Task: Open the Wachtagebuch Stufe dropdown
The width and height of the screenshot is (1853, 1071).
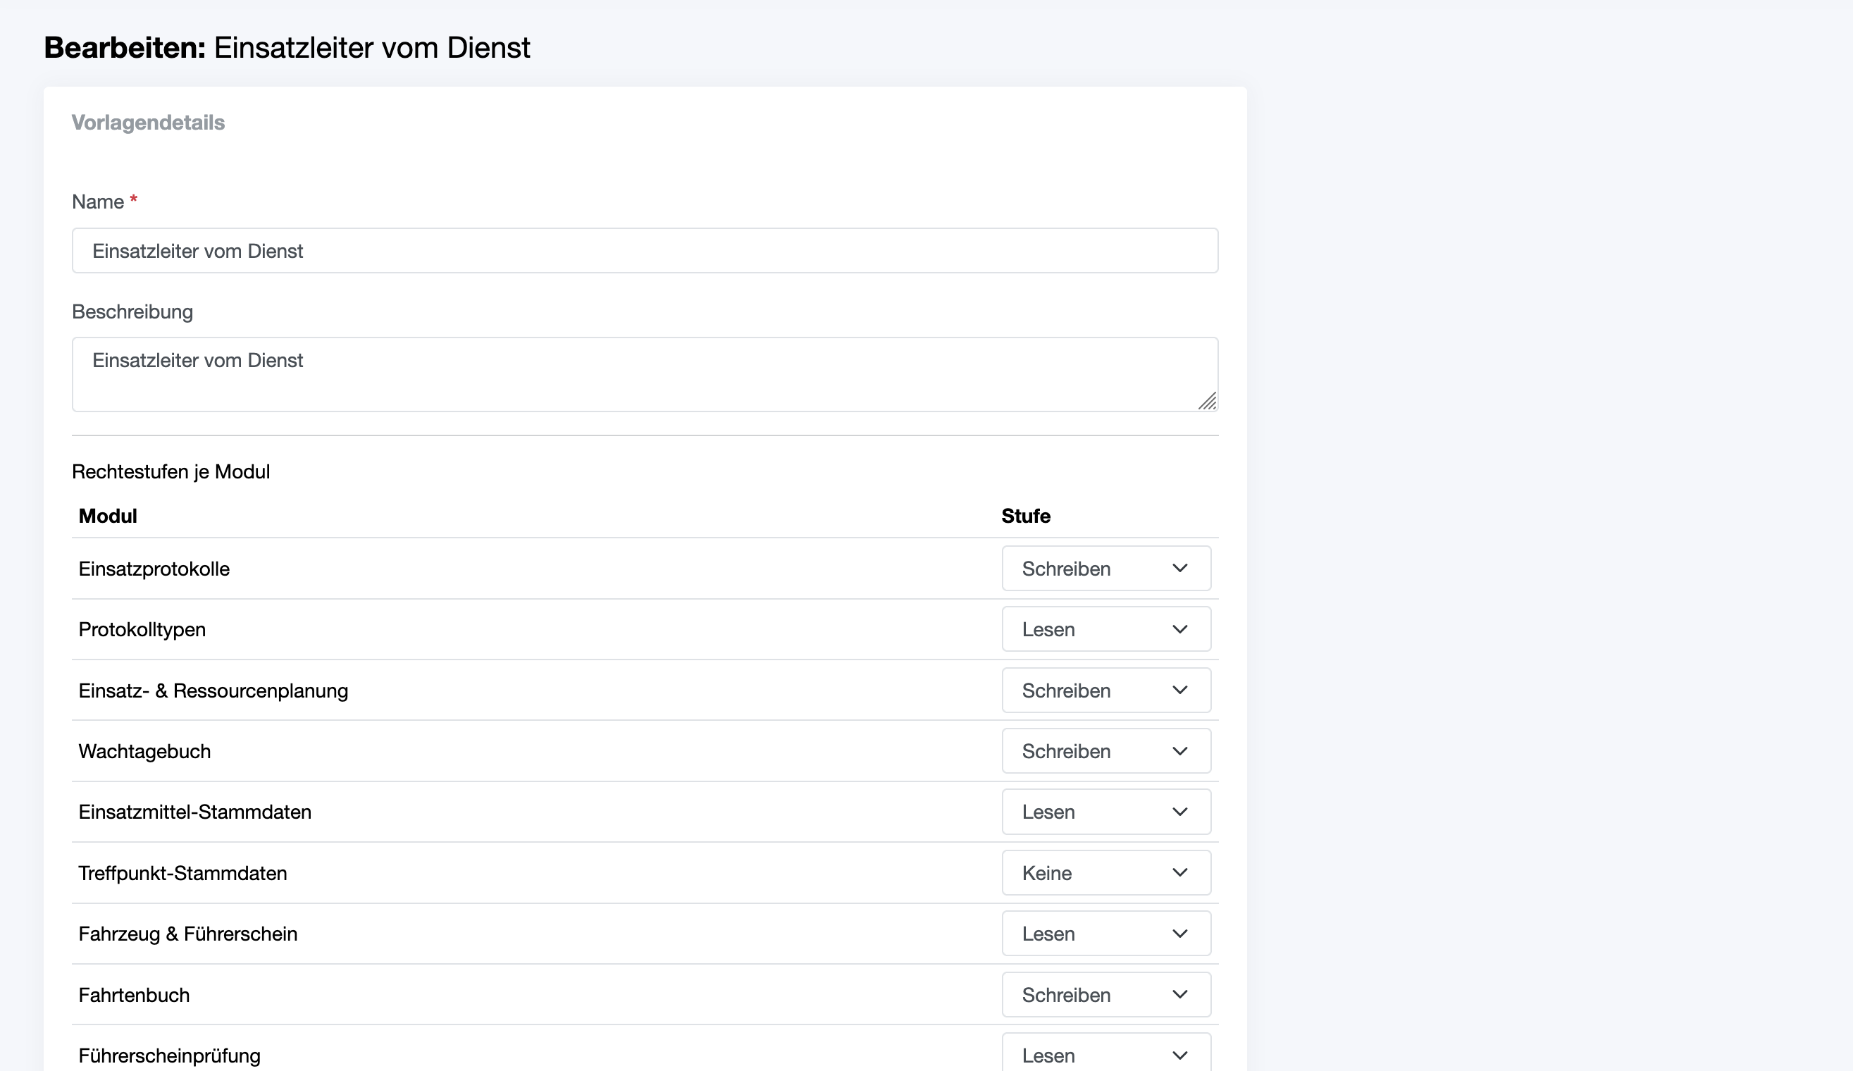Action: coord(1106,751)
